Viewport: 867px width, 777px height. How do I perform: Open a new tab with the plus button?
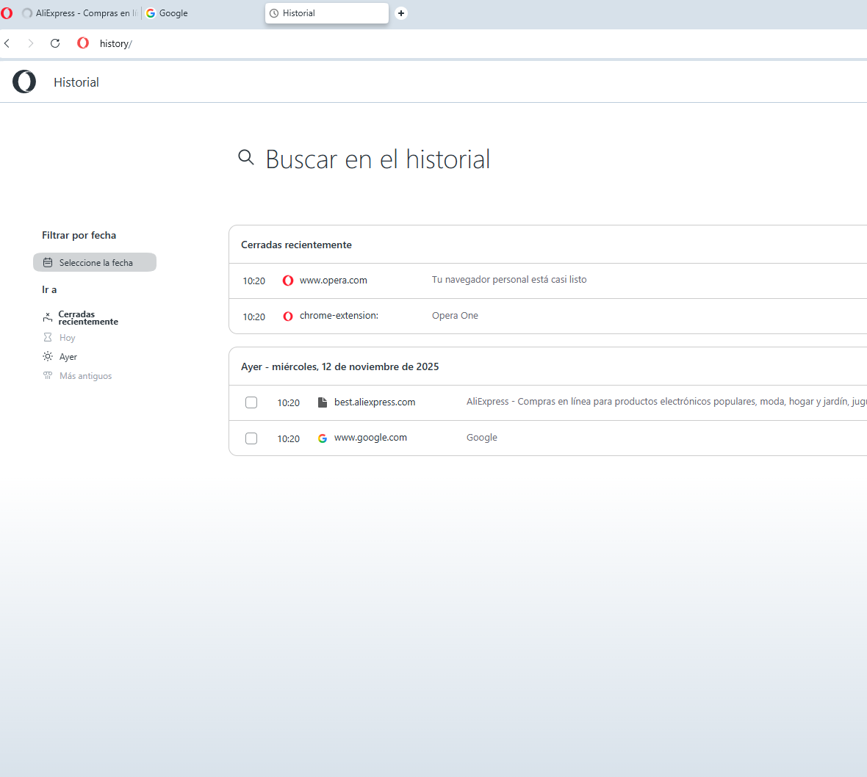[x=400, y=13]
